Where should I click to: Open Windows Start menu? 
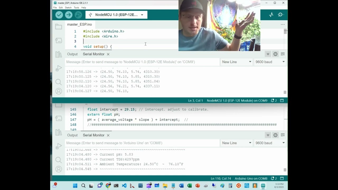75,186
